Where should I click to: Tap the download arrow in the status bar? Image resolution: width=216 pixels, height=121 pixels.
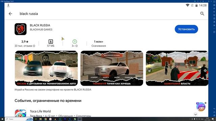click(8, 5)
